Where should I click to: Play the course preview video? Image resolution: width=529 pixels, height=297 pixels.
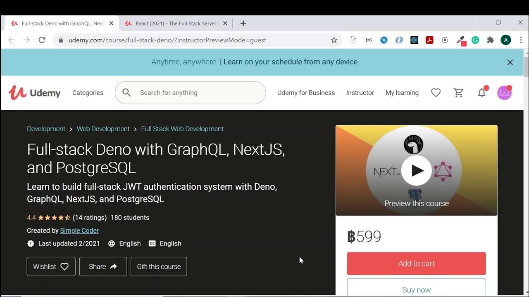(x=417, y=170)
